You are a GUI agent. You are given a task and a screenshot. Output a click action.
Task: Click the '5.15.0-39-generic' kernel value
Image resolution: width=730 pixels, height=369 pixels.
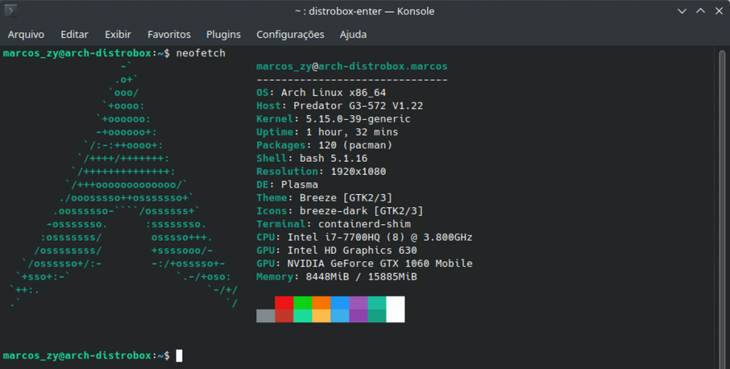click(x=358, y=118)
